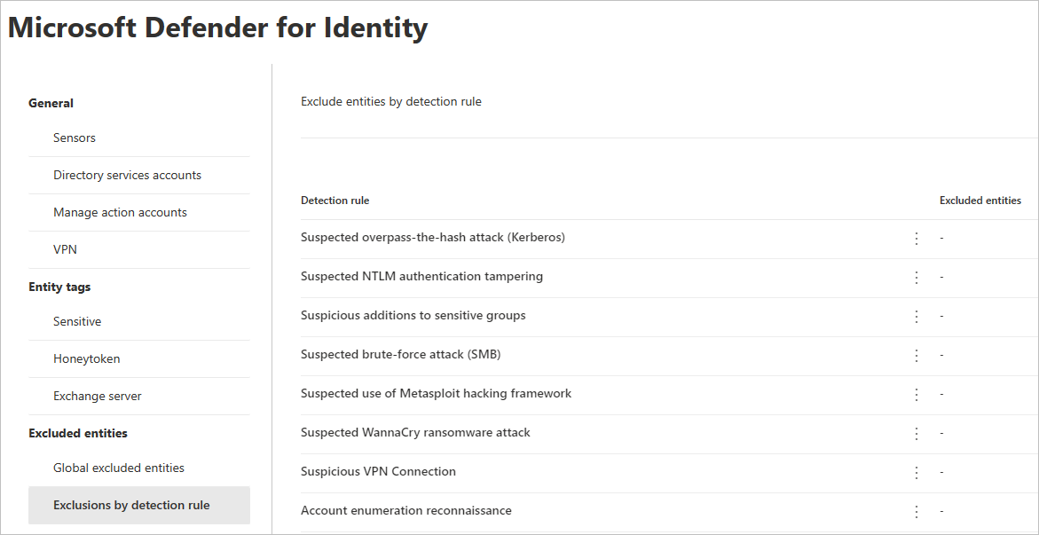
Task: Click options for Suspected use of Metasploit hacking framework
Action: pyautogui.click(x=916, y=394)
